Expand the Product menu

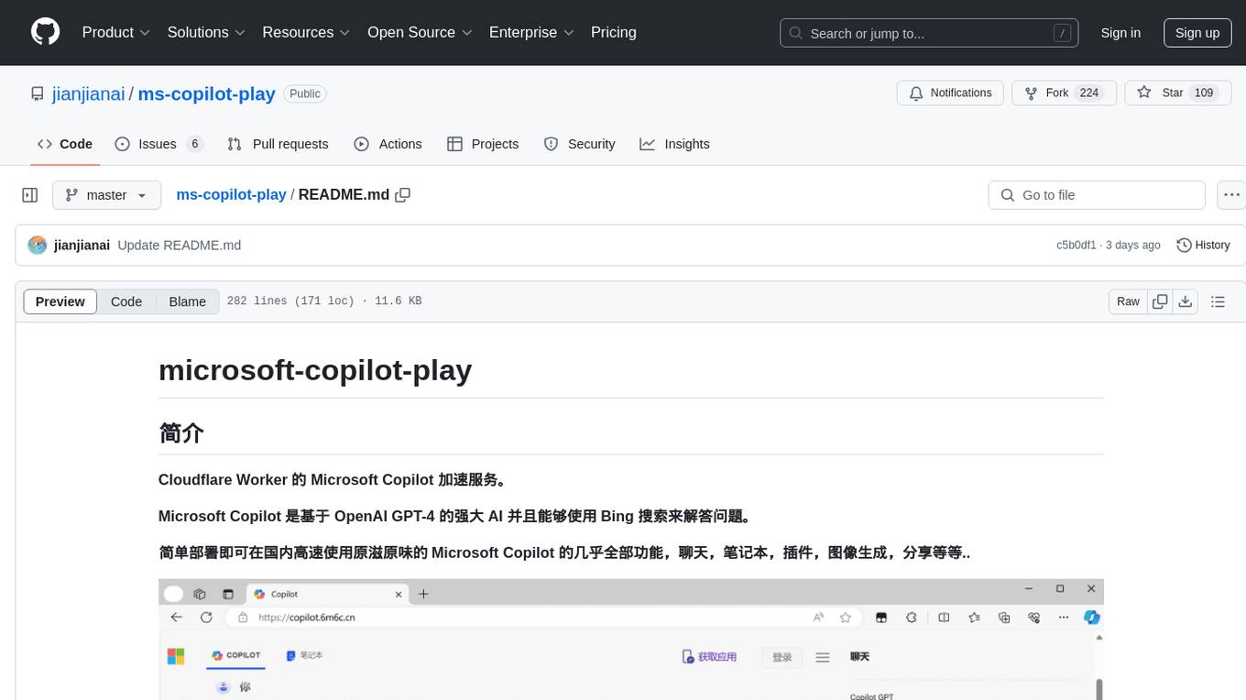point(116,32)
